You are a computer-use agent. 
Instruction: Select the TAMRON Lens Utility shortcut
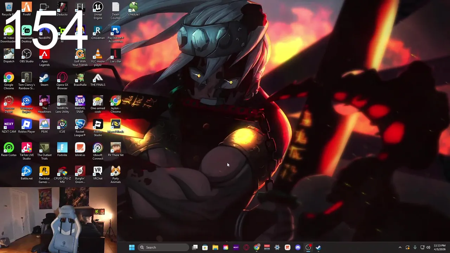click(62, 105)
